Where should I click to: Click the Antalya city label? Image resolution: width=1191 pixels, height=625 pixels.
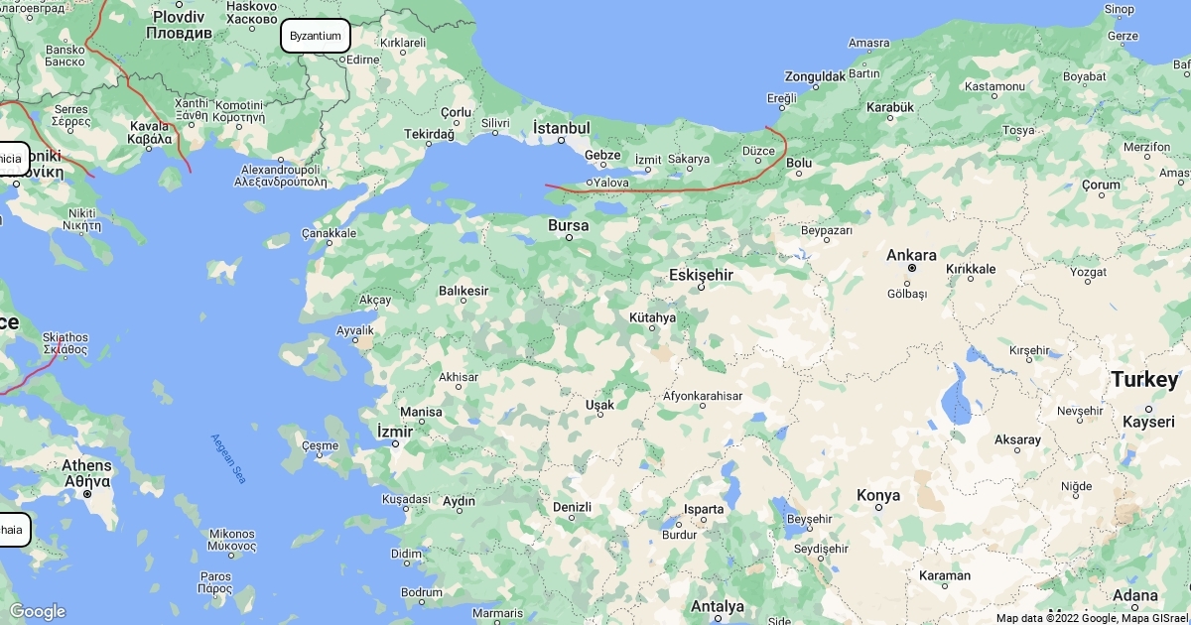pyautogui.click(x=717, y=606)
